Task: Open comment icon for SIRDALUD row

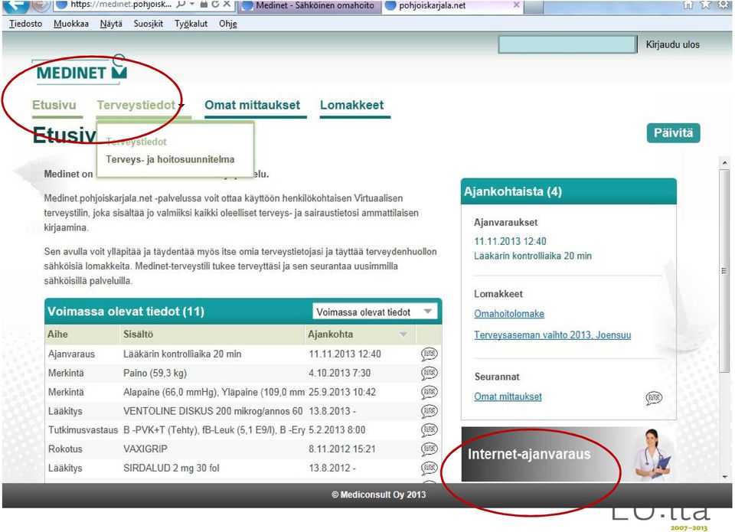Action: pos(429,468)
